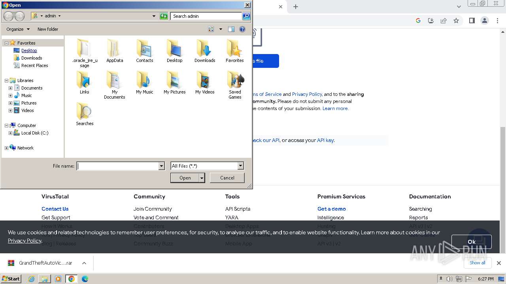The height and width of the screenshot is (284, 506).
Task: Click the search magnifier icon in dialog
Action: [246, 16]
